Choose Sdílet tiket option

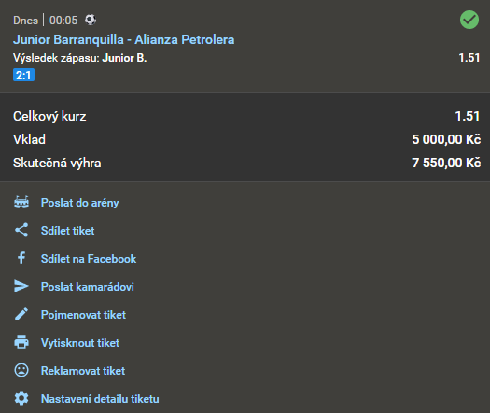[67, 231]
